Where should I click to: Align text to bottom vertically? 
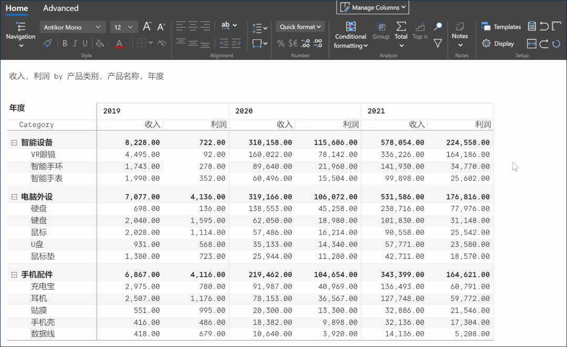[205, 44]
